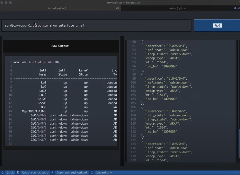The width and height of the screenshot is (240, 175).
Task: Click "int_bw": "1000000" on line 96
Action: pyautogui.click(x=161, y=66)
